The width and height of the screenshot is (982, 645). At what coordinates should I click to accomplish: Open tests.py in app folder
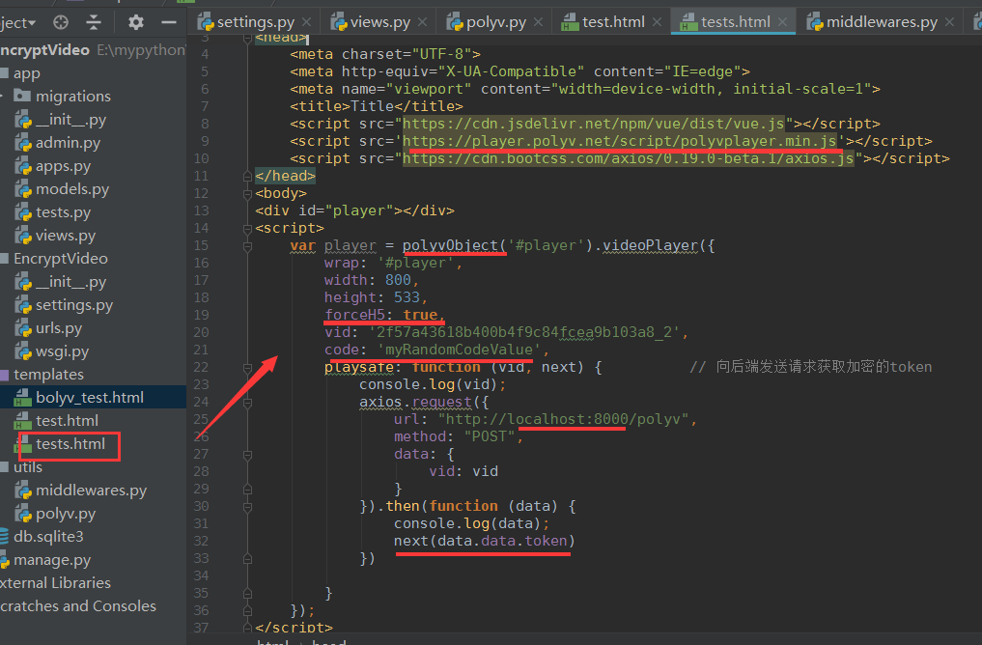63,212
